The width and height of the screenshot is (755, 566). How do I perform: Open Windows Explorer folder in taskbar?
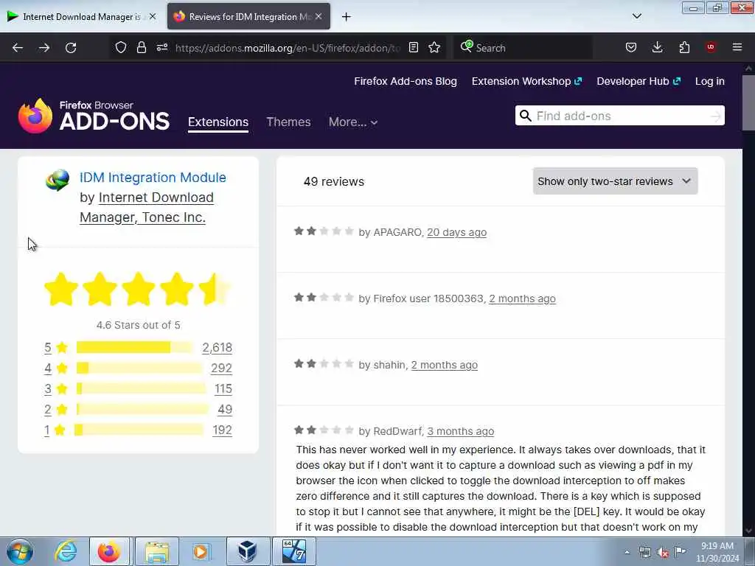pyautogui.click(x=157, y=551)
